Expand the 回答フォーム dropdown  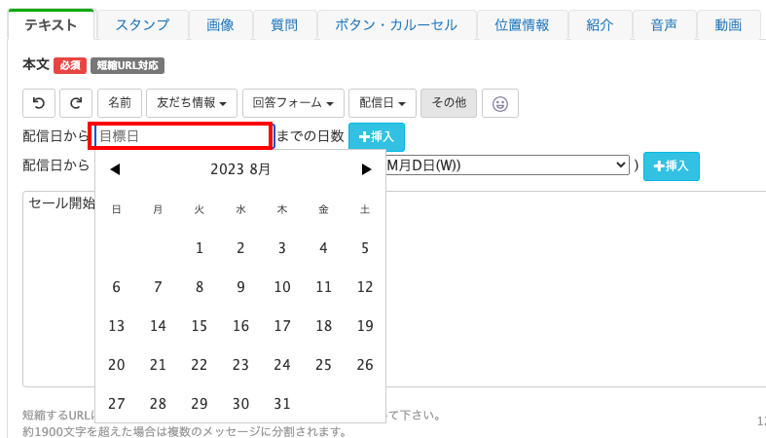coord(292,102)
